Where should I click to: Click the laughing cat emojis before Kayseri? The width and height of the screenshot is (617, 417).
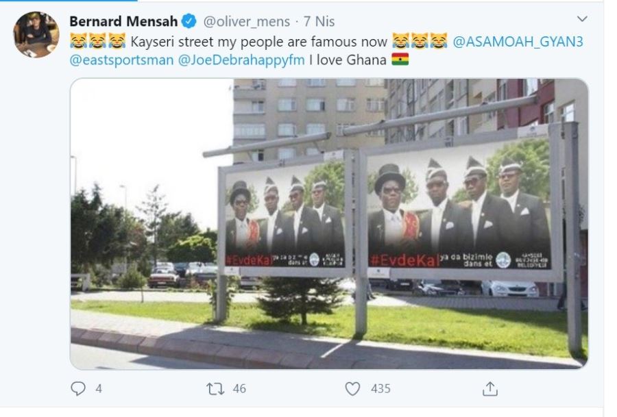click(97, 41)
